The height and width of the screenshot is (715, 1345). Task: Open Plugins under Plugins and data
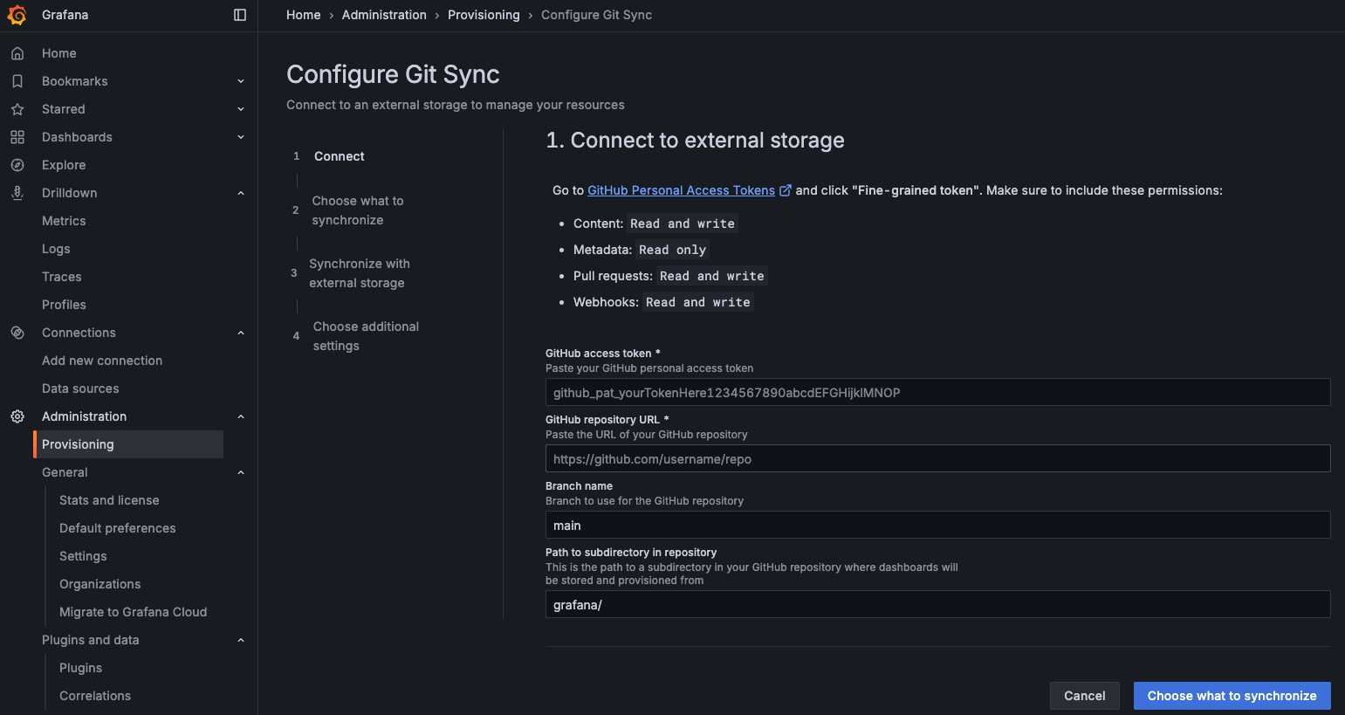81,668
